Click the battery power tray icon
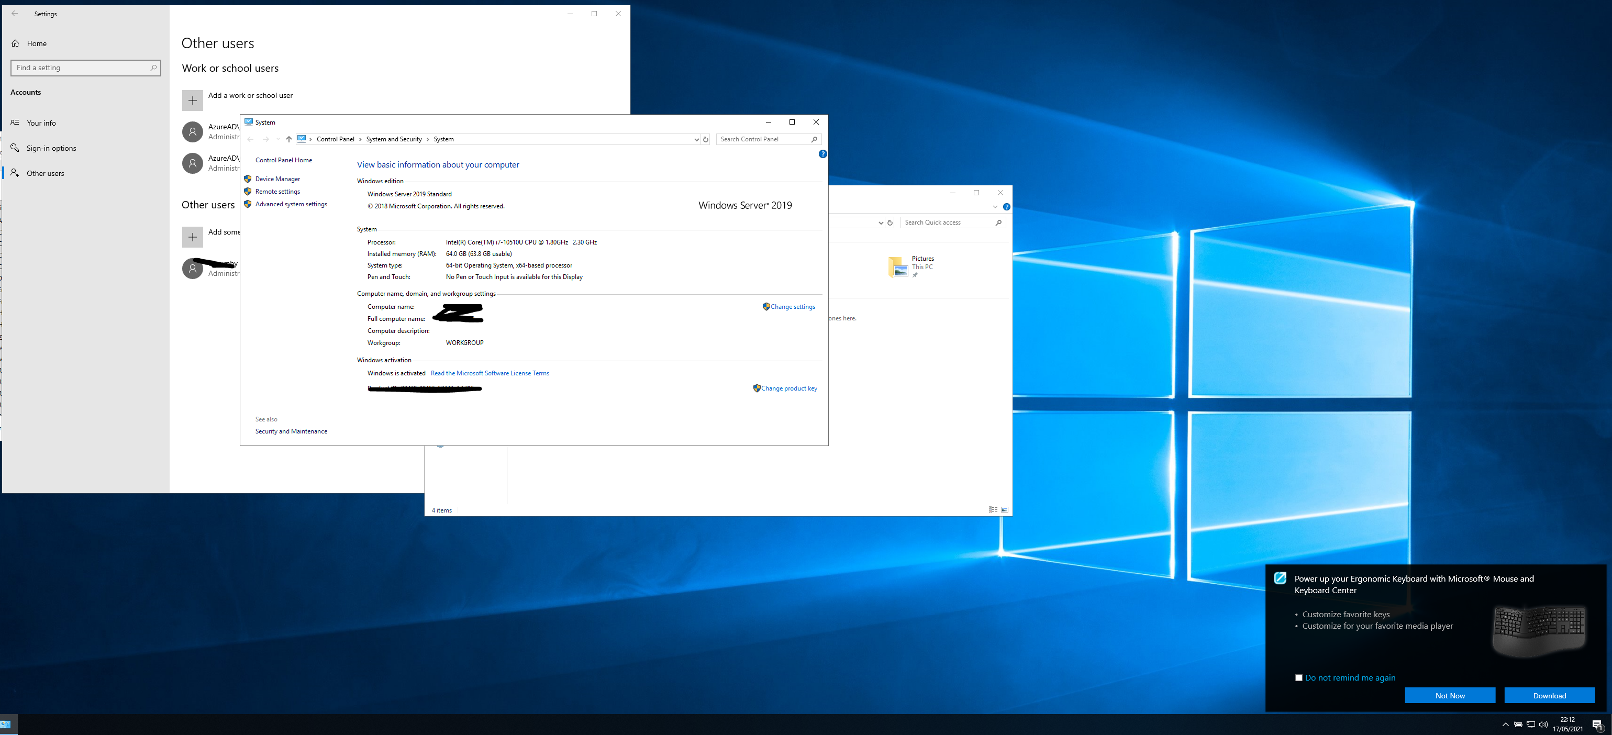Viewport: 1612px width, 735px height. click(1518, 725)
